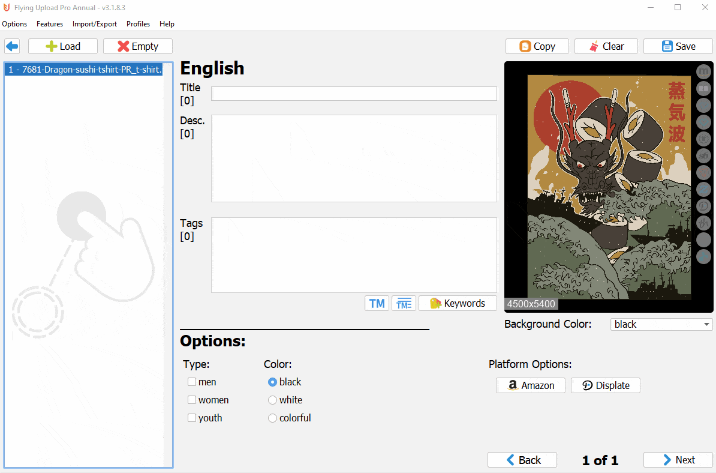The height and width of the screenshot is (473, 716).
Task: Open the Help menu
Action: (167, 24)
